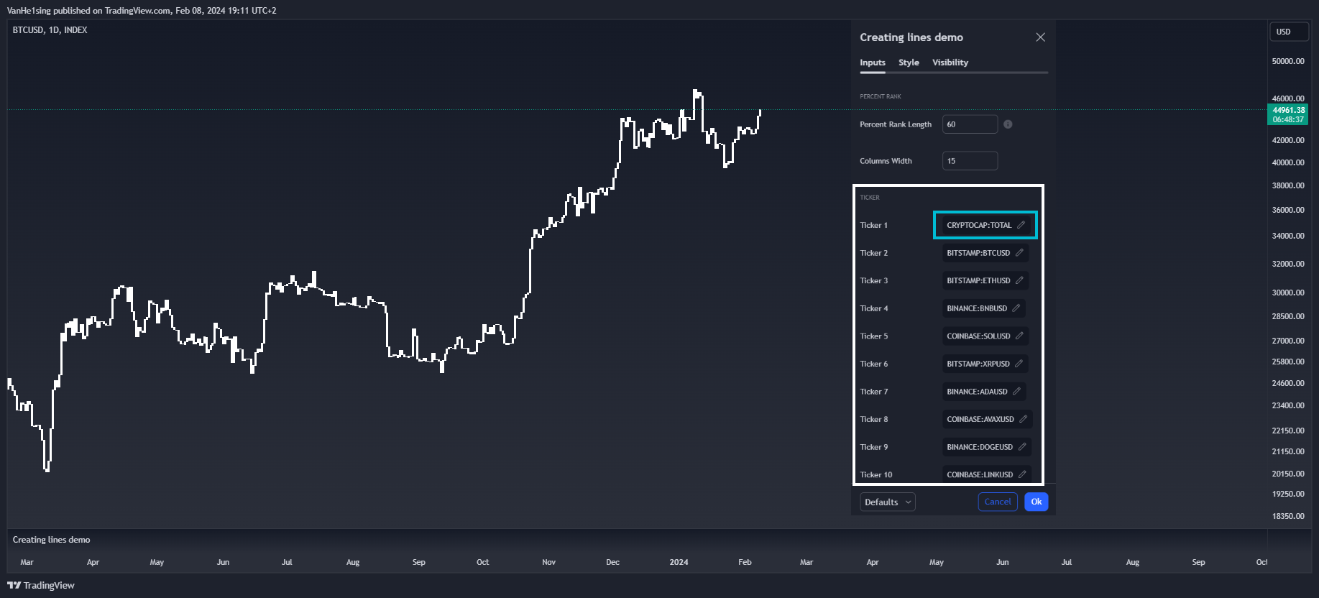Image resolution: width=1319 pixels, height=598 pixels.
Task: Edit Ticker 5 COINBASE:SOLUSD pencil icon
Action: [1019, 336]
